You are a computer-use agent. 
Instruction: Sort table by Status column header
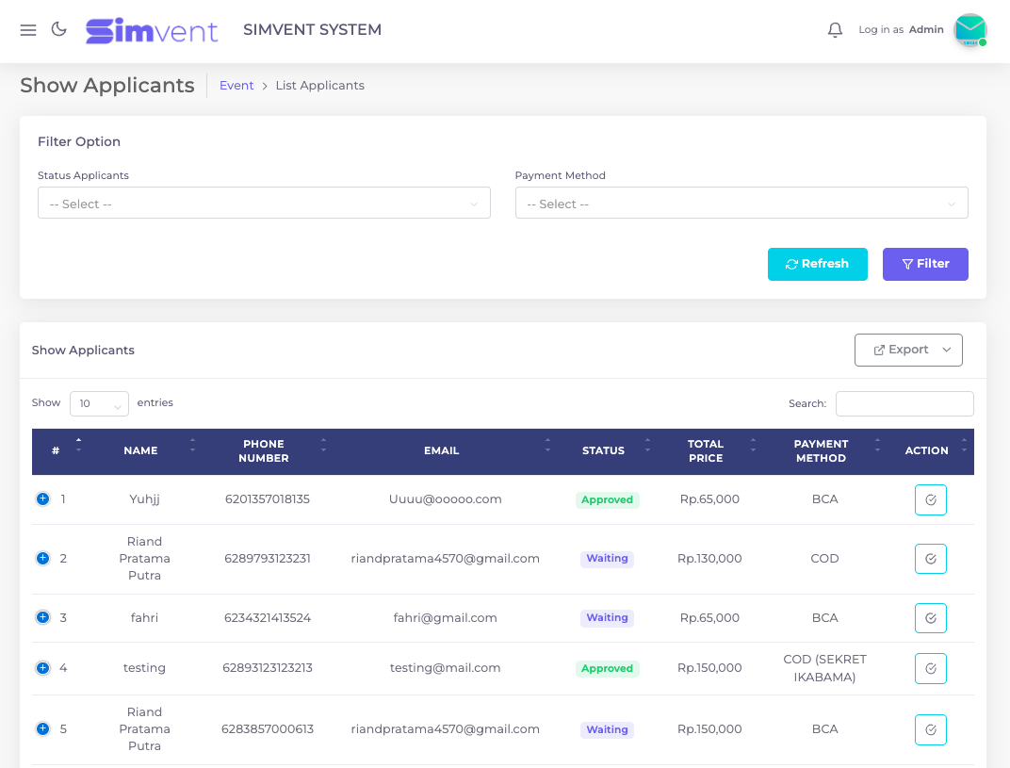(603, 451)
